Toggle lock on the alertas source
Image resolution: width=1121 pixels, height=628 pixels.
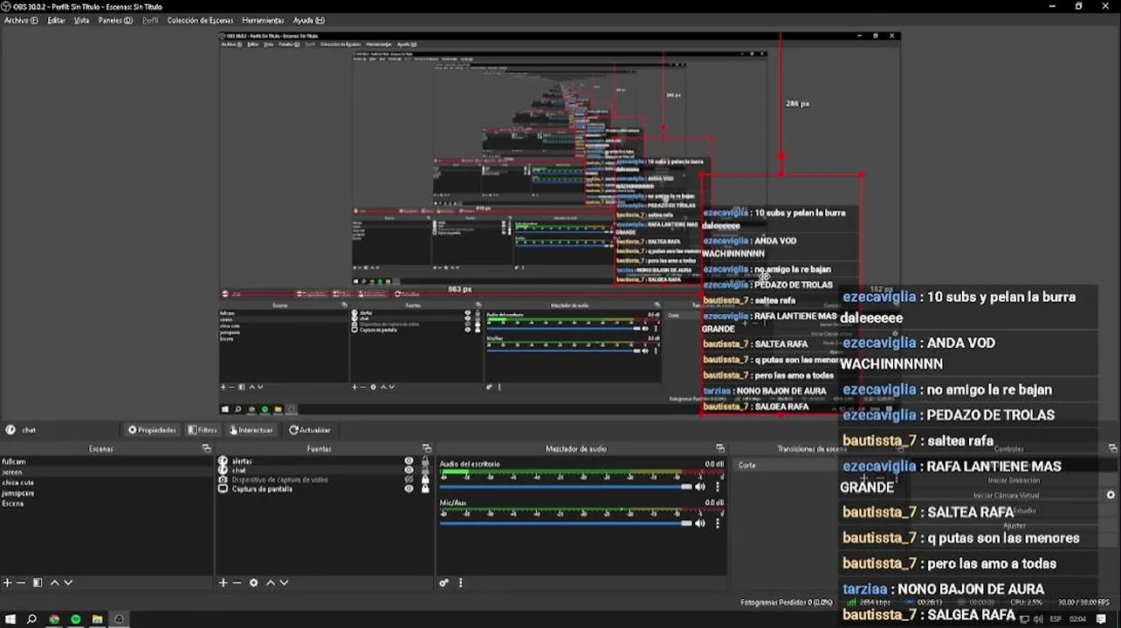(425, 461)
